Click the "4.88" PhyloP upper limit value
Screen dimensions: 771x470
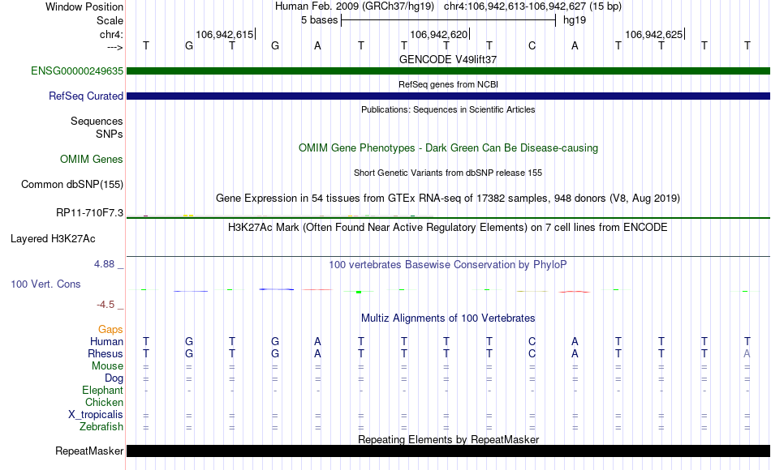tap(104, 263)
